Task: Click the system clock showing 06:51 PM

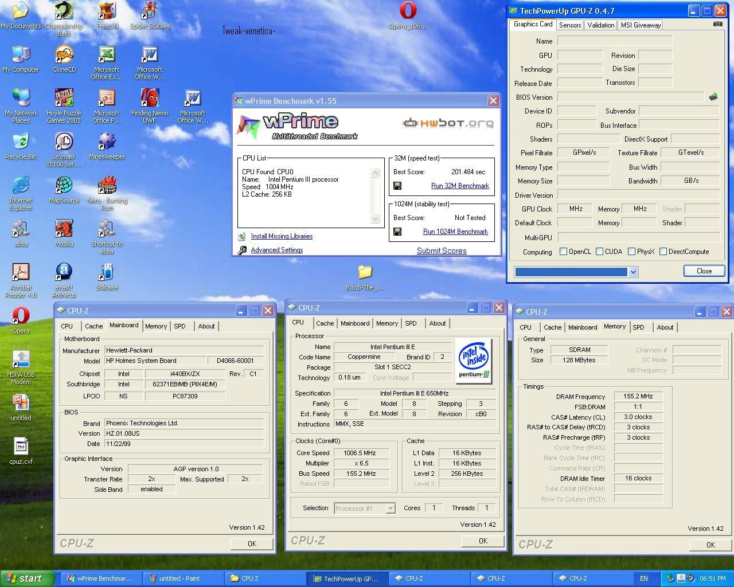Action: point(712,578)
